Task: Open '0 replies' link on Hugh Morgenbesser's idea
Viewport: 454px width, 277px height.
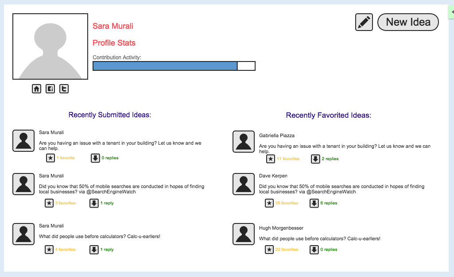Action: [x=329, y=250]
